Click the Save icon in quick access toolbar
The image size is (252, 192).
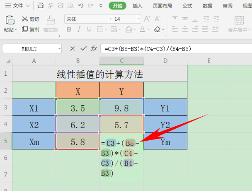40,6
